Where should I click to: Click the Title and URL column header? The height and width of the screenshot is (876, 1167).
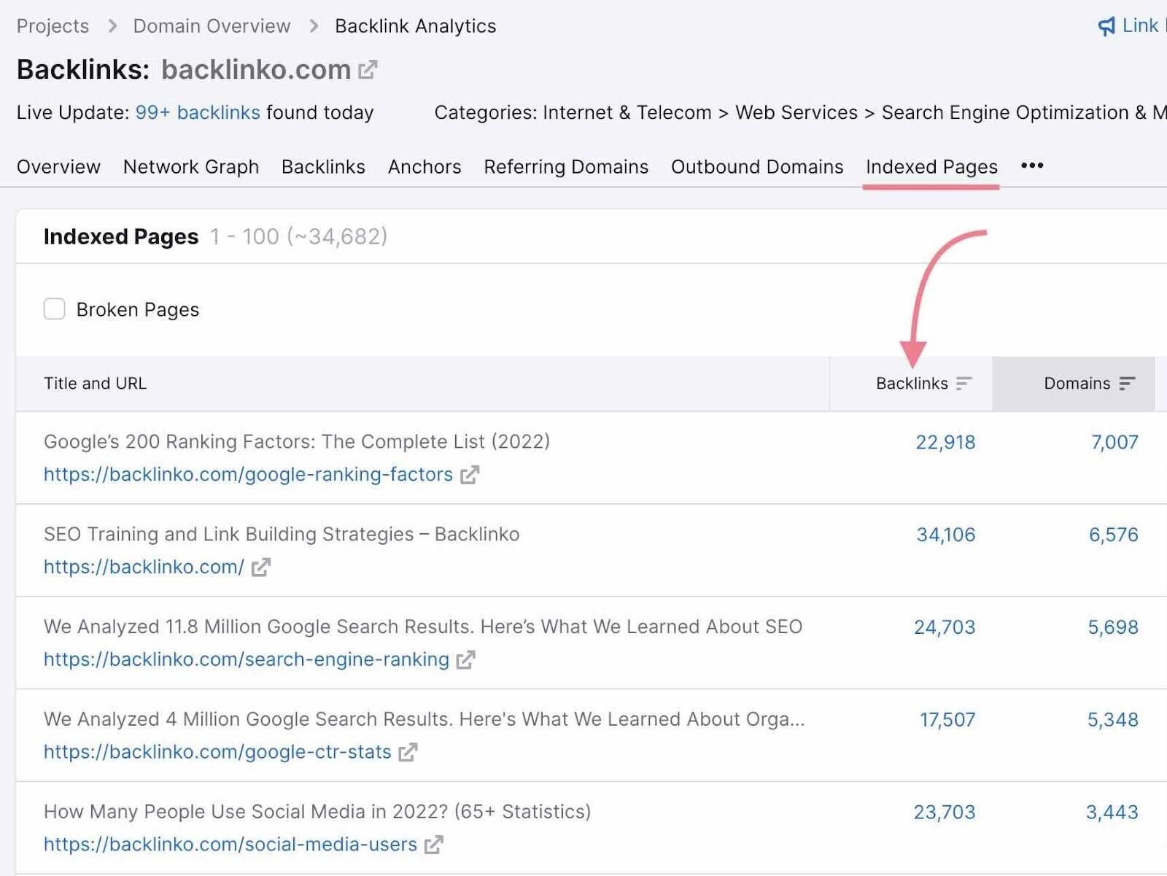[x=95, y=384]
